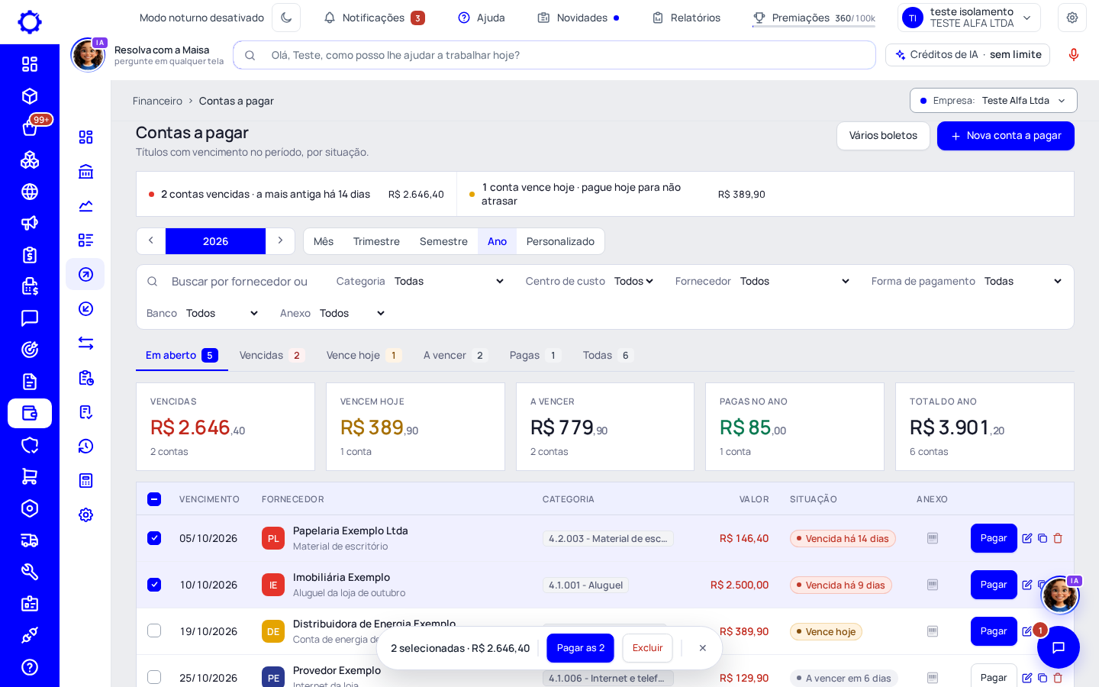Open the transfers arrows sidebar icon
This screenshot has width=1099, height=687.
[x=85, y=343]
